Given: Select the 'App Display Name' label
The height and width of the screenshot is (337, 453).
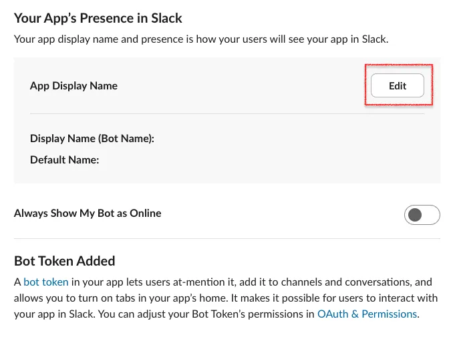Looking at the screenshot, I should coord(73,85).
